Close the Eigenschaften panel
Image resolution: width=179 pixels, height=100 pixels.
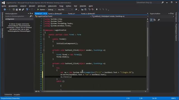coord(173,14)
